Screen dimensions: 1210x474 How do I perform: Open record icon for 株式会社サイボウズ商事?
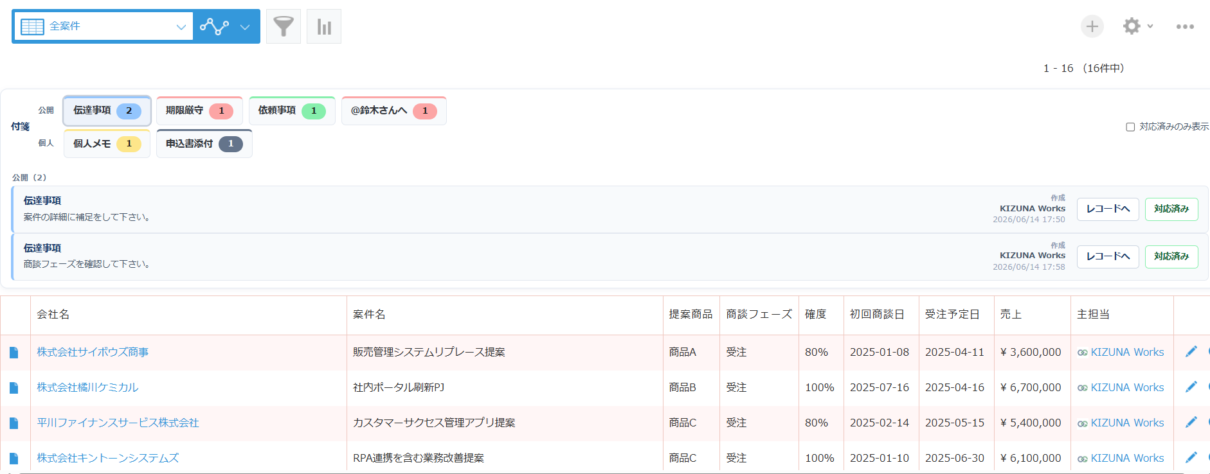tap(14, 353)
